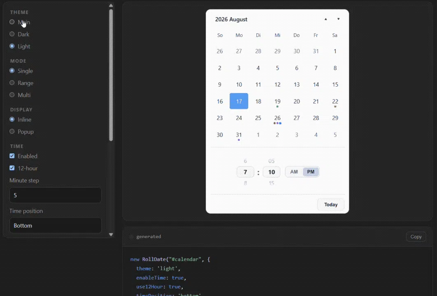
Task: Switch time to AM
Action: pyautogui.click(x=294, y=172)
